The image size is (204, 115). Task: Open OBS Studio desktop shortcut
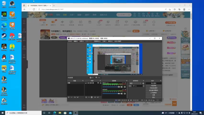point(12,4)
